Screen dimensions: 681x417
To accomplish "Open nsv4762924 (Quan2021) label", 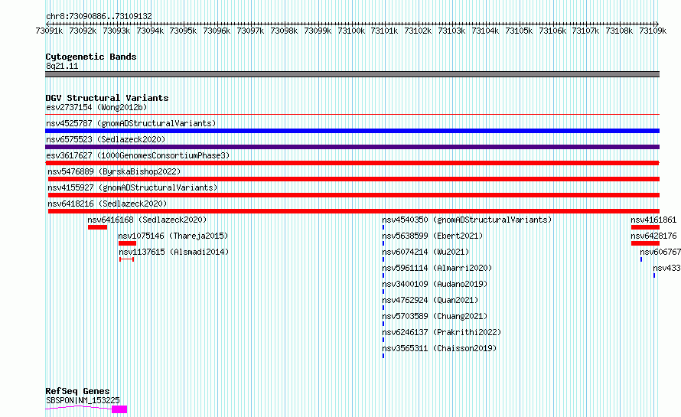I will (x=430, y=300).
